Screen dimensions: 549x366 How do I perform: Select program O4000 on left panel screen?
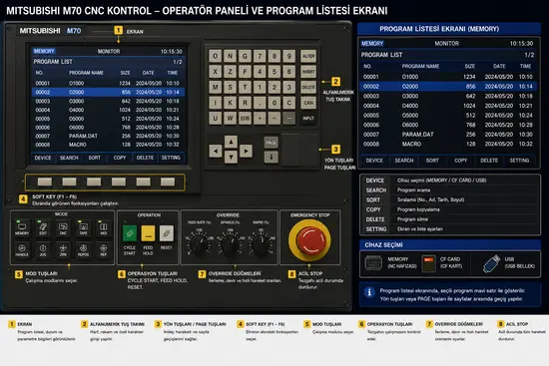click(x=108, y=110)
